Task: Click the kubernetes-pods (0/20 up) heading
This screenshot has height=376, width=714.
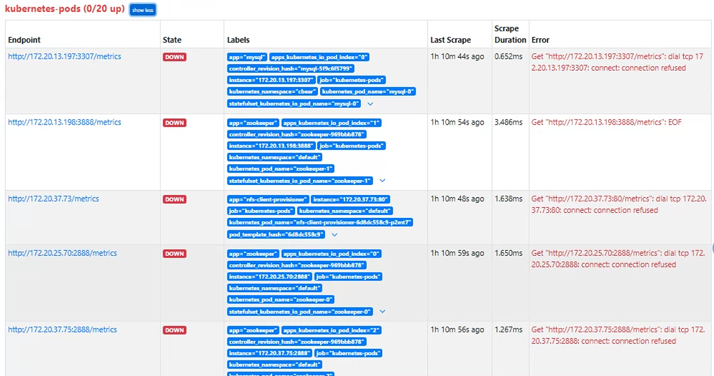Action: (x=64, y=9)
